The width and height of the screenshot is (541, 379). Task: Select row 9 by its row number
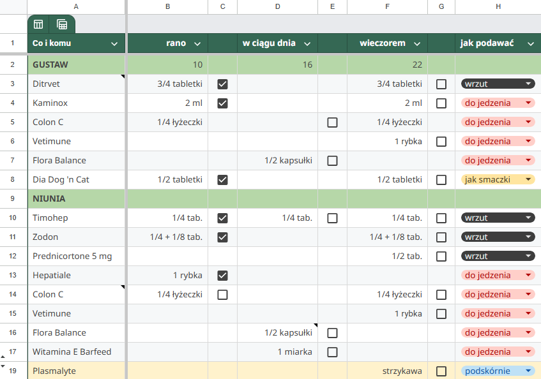tap(13, 198)
